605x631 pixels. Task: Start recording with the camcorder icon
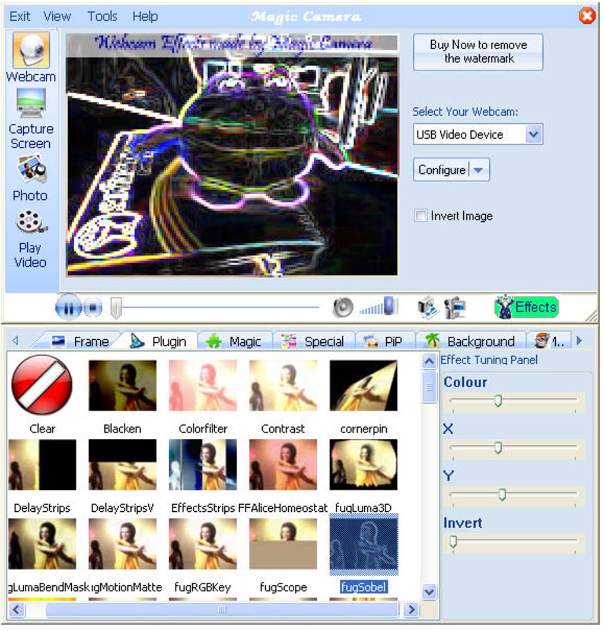point(456,308)
